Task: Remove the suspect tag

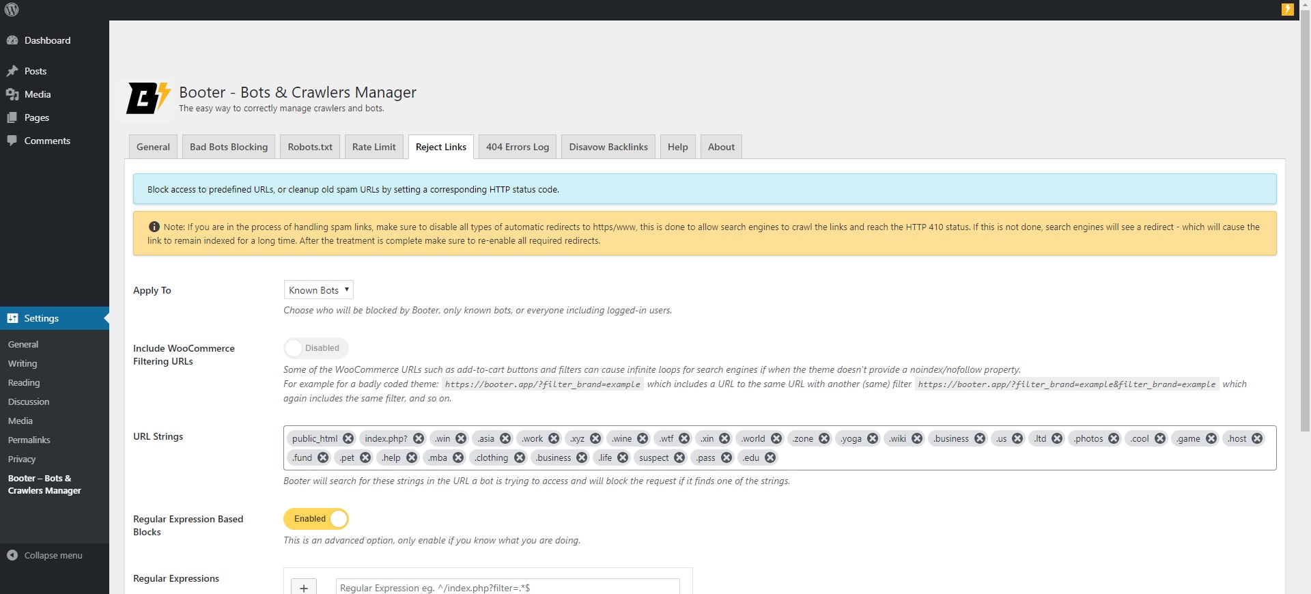Action: click(679, 457)
